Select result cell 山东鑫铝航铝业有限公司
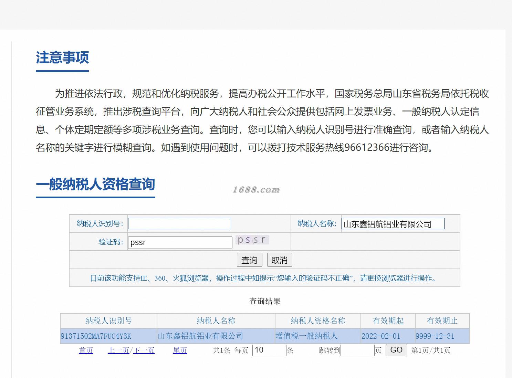Screen dimensions: 512x378 coord(216,336)
